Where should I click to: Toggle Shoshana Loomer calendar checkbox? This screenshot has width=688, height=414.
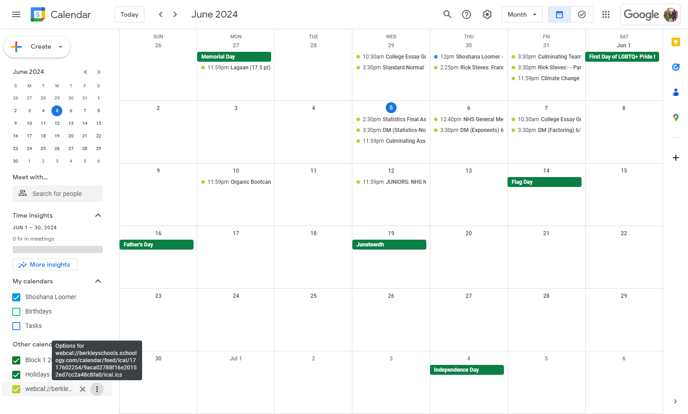[x=16, y=297]
